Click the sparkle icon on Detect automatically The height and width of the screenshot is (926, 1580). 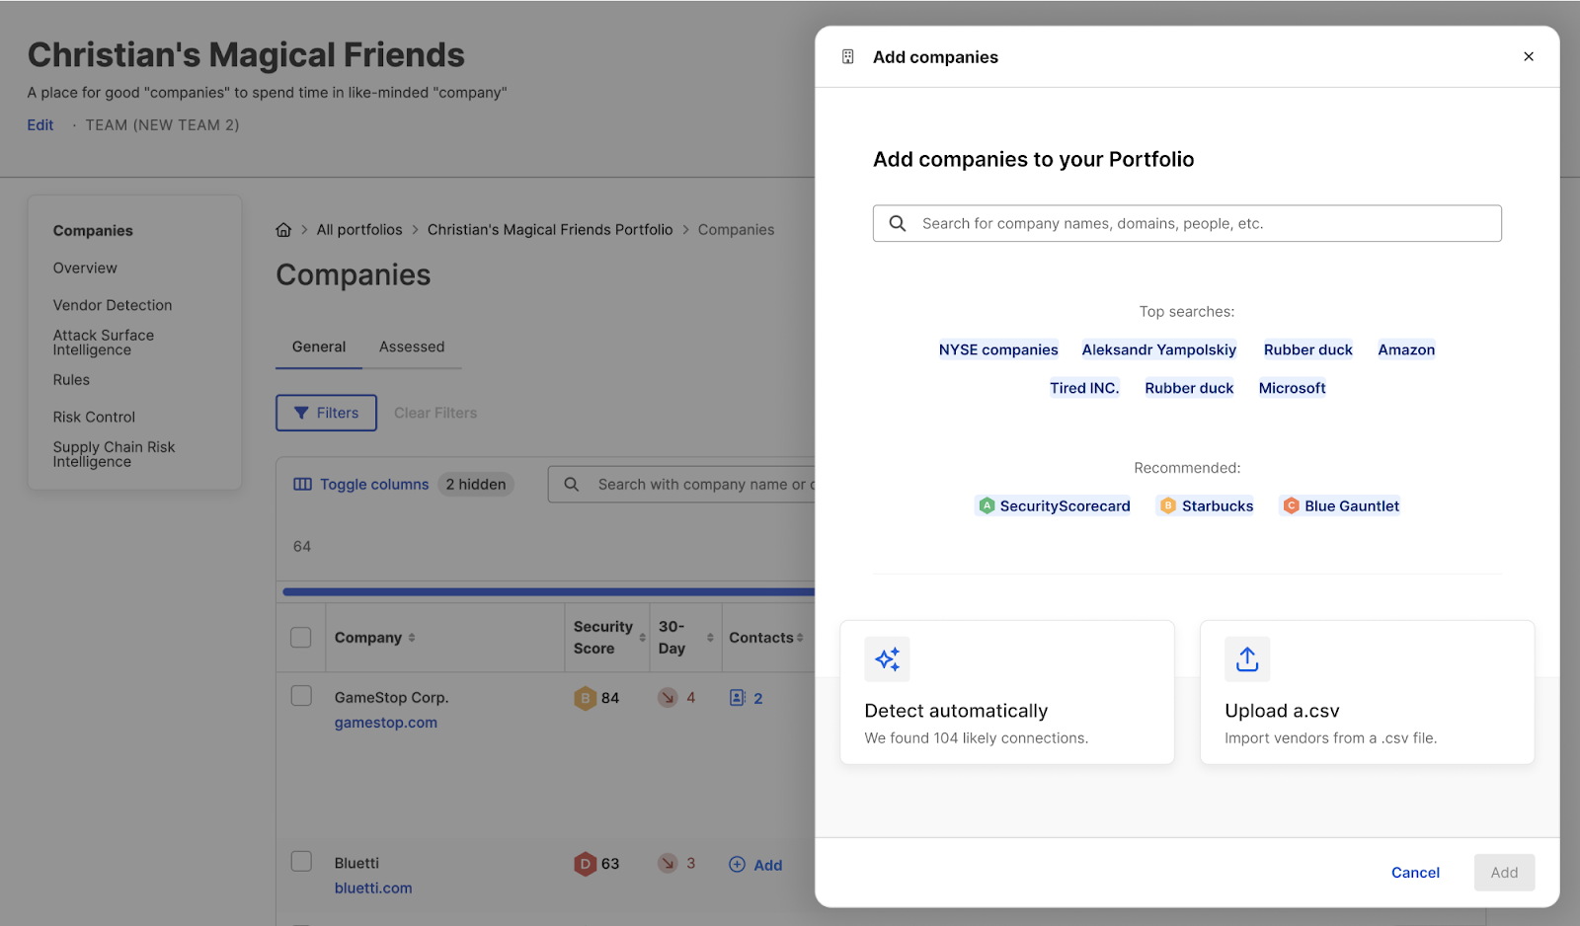pos(887,659)
